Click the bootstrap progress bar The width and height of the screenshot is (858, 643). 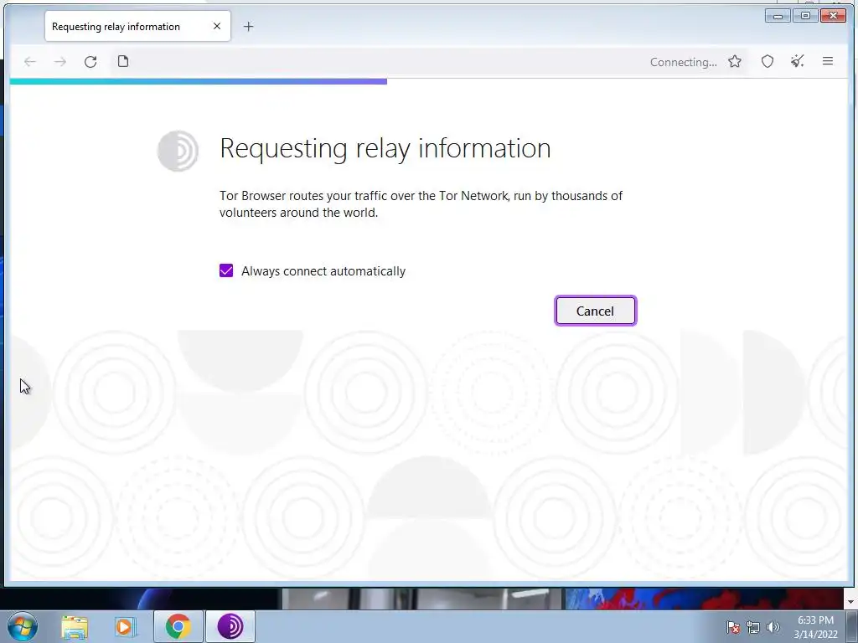[198, 81]
